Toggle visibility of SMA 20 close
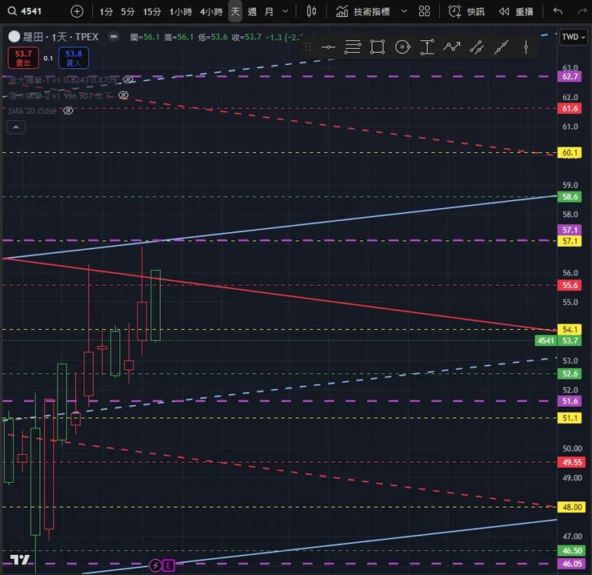 tap(68, 111)
